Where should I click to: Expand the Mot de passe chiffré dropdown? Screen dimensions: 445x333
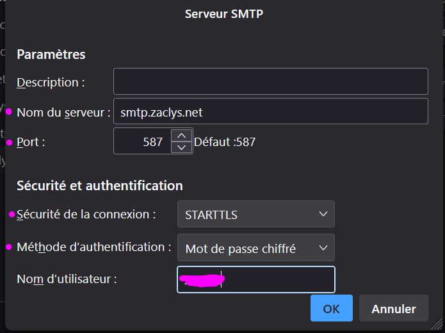pyautogui.click(x=255, y=248)
